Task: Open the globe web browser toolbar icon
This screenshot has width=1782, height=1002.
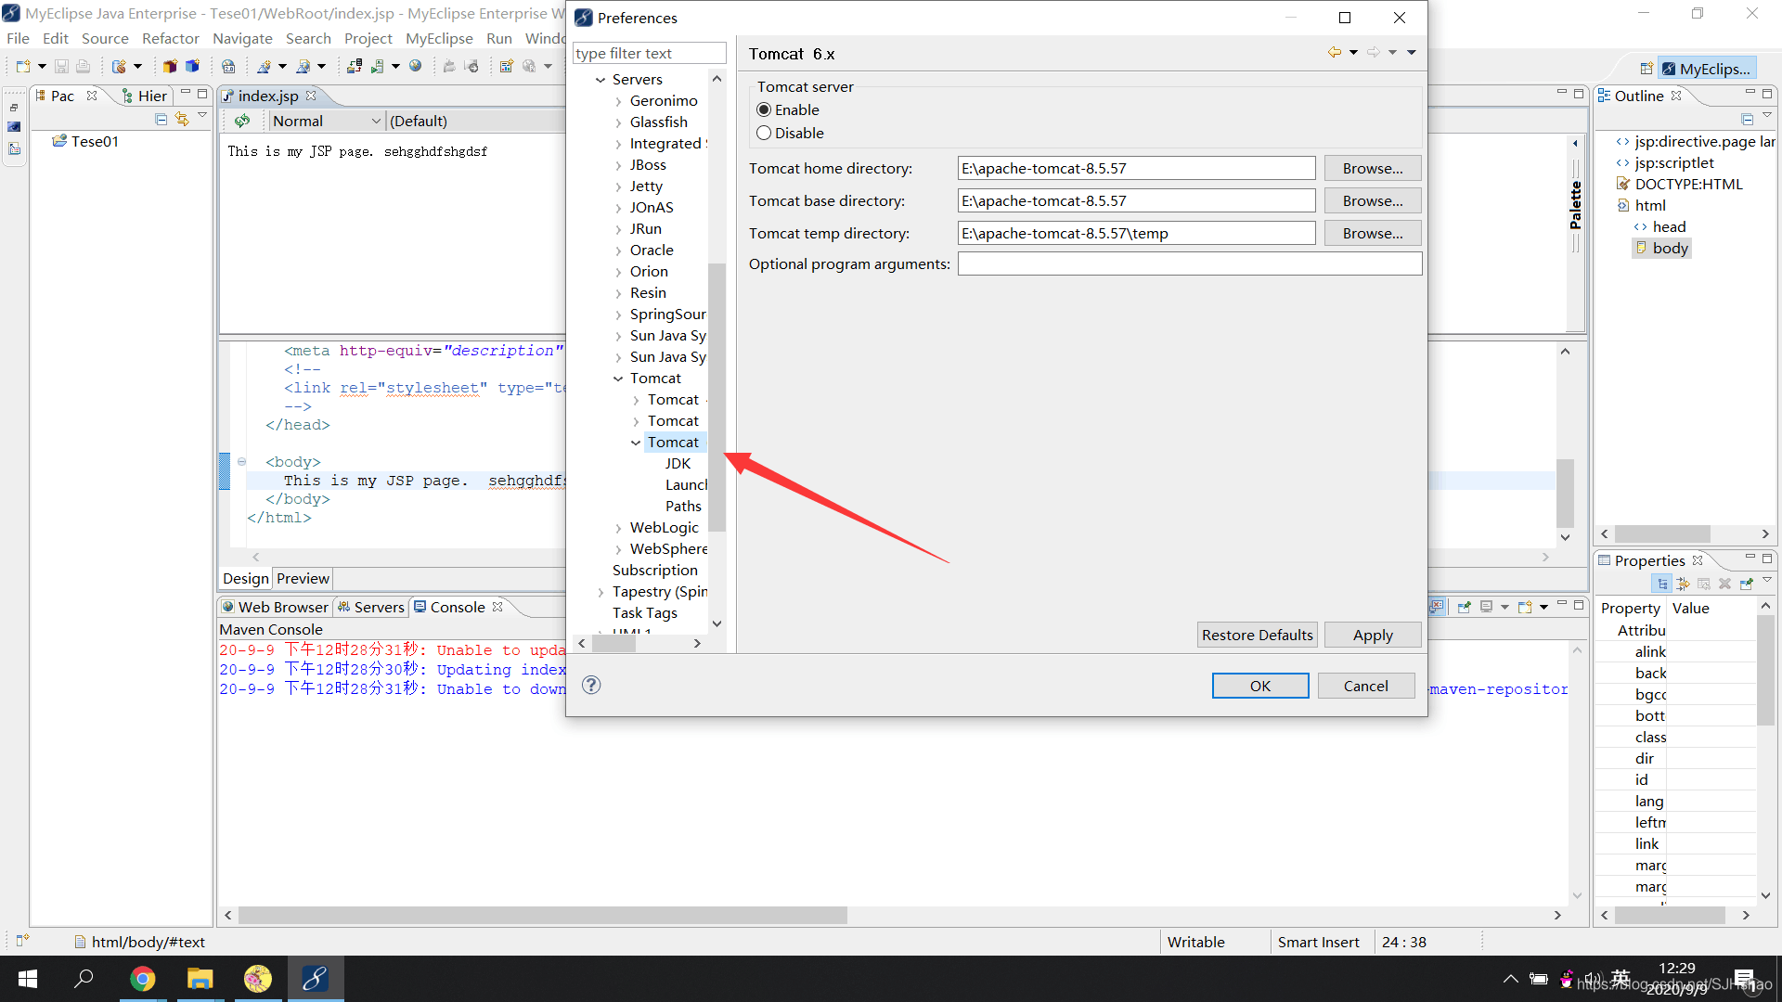Action: coord(416,66)
